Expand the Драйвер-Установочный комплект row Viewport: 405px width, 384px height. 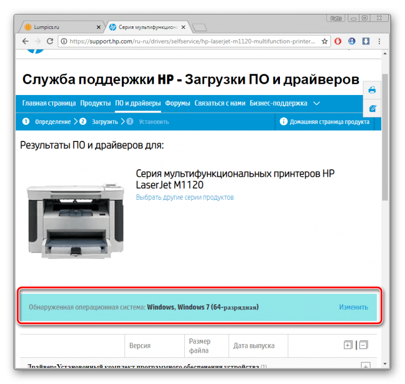(x=366, y=365)
